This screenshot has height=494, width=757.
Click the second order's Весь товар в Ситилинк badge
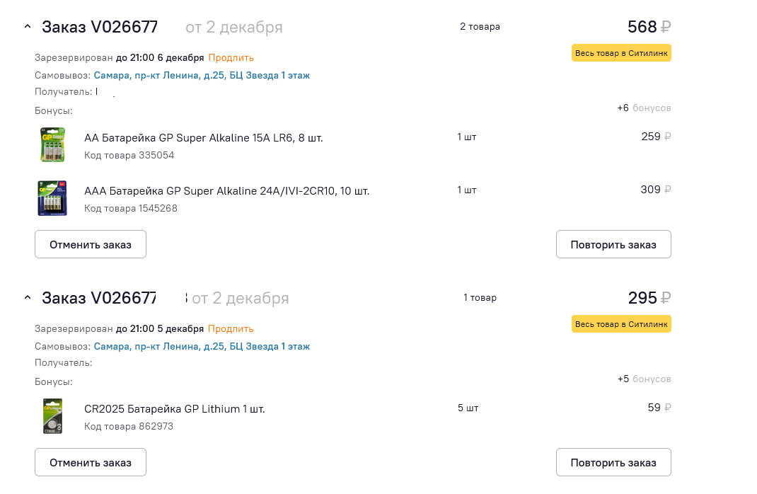click(621, 324)
